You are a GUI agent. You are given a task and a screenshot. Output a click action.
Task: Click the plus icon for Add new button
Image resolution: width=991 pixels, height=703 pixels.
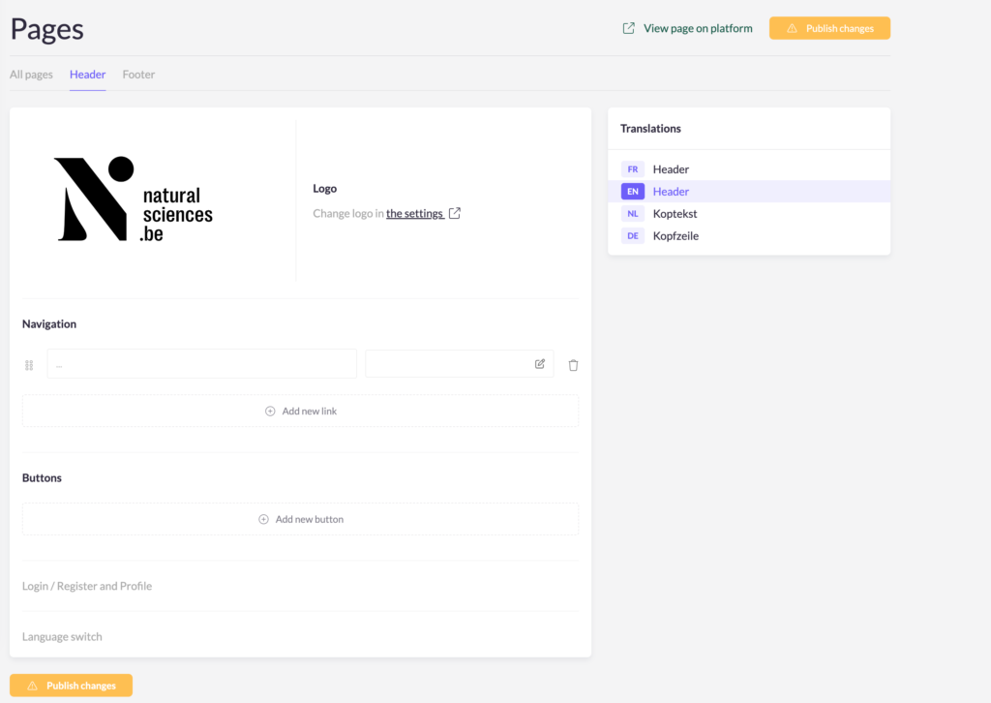pyautogui.click(x=263, y=520)
